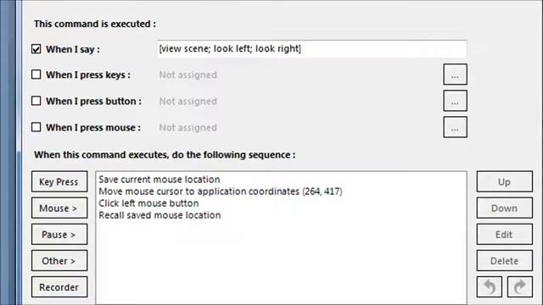Click the redo arrow icon
The height and width of the screenshot is (305, 543).
coord(520,286)
